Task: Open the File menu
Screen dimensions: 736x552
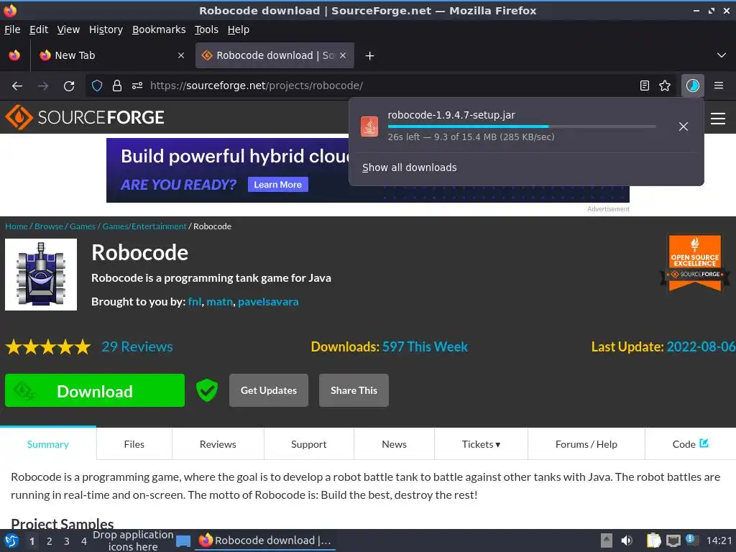Action: click(12, 29)
